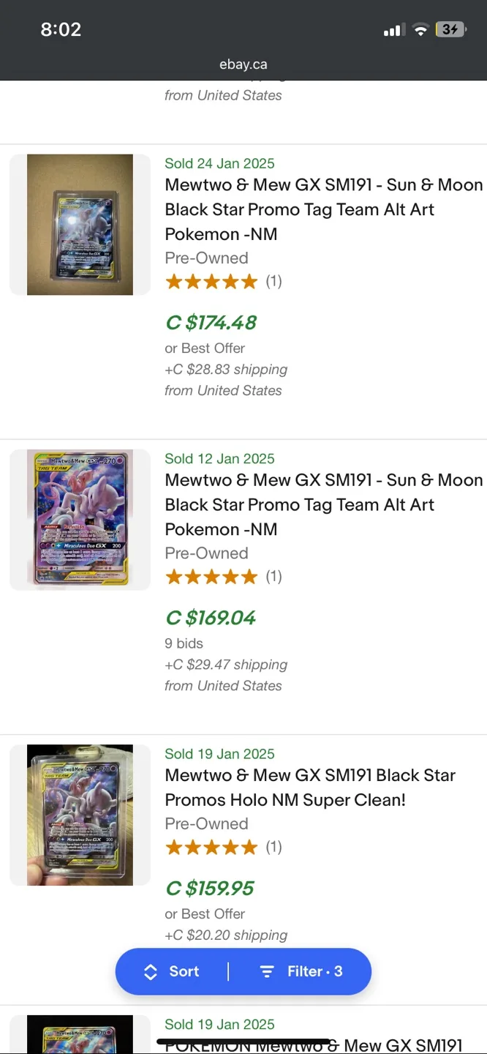Select the Black Star Promos Holo NM listing
The image size is (487, 1054).
click(x=311, y=788)
